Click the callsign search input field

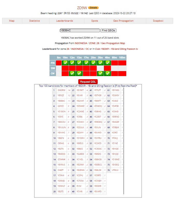pos(80,30)
